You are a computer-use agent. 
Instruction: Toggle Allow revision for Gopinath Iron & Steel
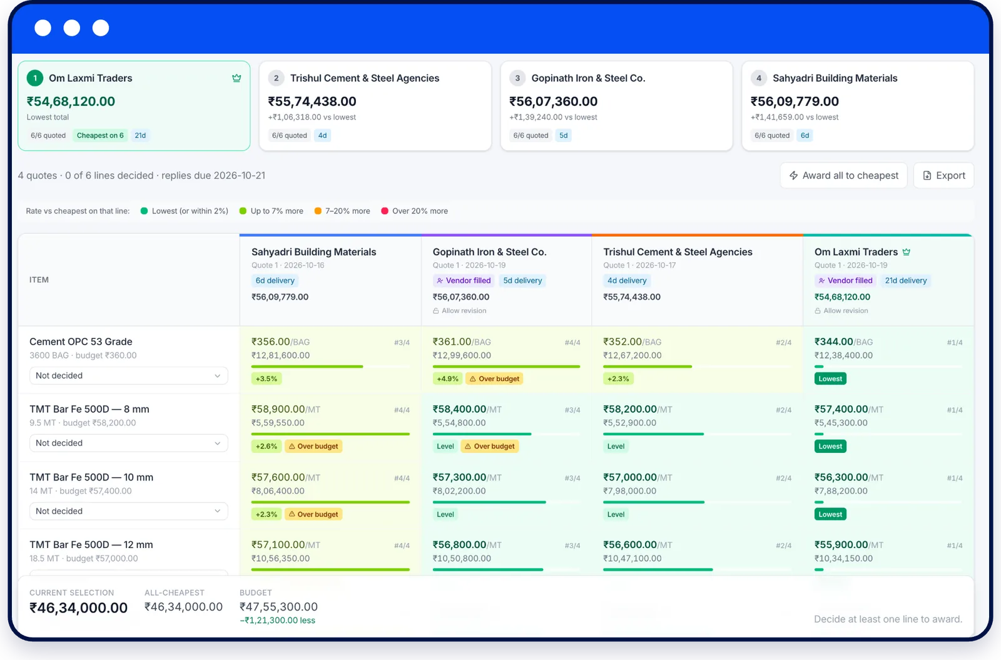point(460,311)
